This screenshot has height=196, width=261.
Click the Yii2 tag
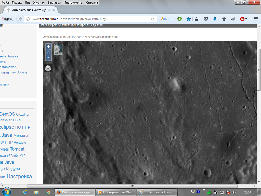point(22,156)
